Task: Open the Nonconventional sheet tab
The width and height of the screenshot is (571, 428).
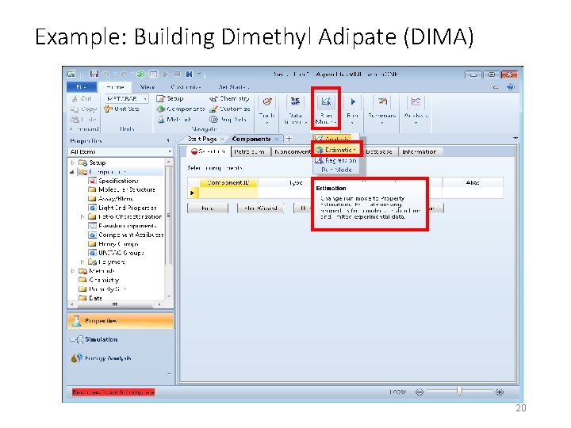Action: coord(293,151)
